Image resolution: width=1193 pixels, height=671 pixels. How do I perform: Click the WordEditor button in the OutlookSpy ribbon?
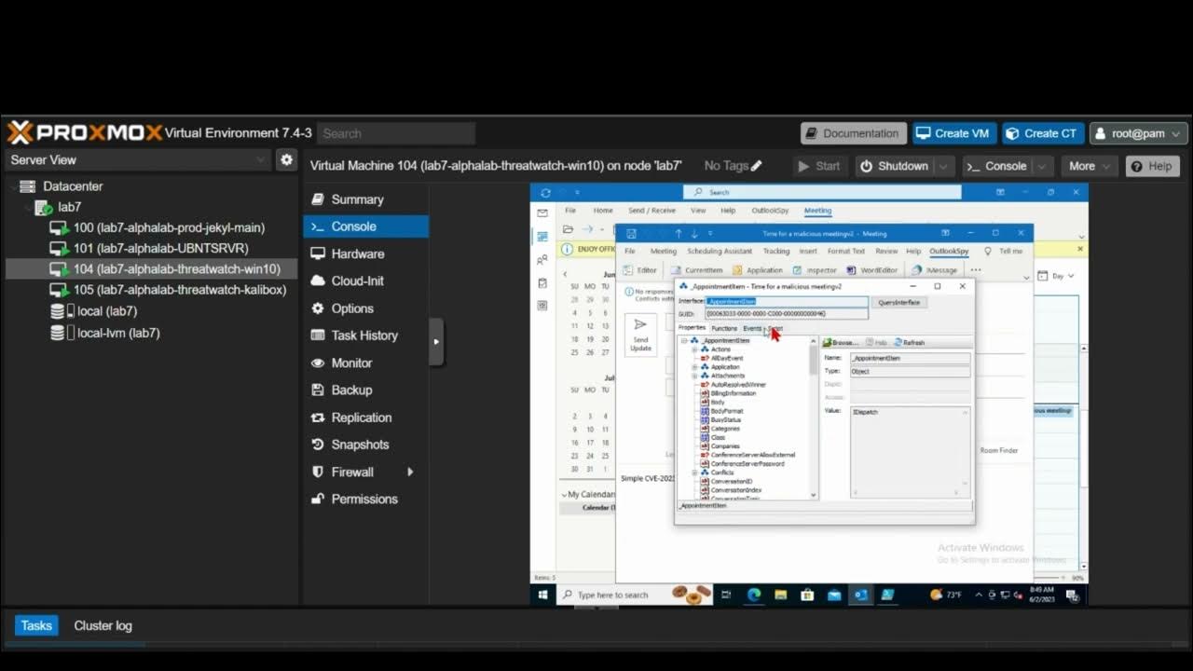pyautogui.click(x=872, y=270)
